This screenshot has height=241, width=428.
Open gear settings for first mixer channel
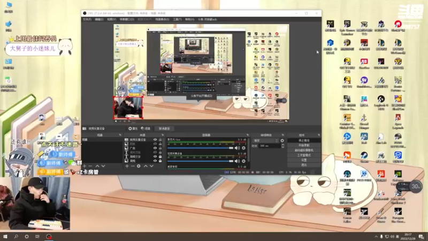pos(243,148)
